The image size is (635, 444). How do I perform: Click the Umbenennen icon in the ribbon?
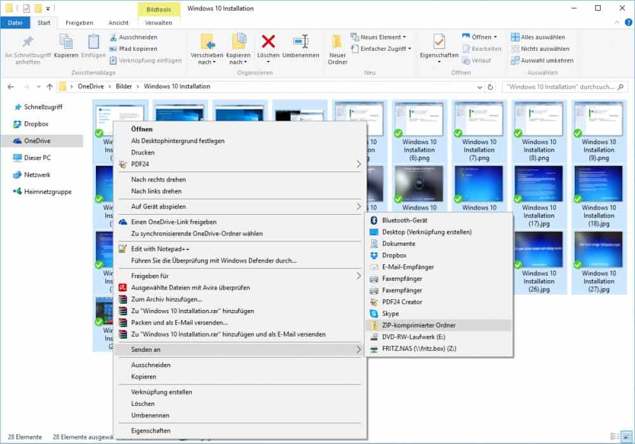click(300, 41)
